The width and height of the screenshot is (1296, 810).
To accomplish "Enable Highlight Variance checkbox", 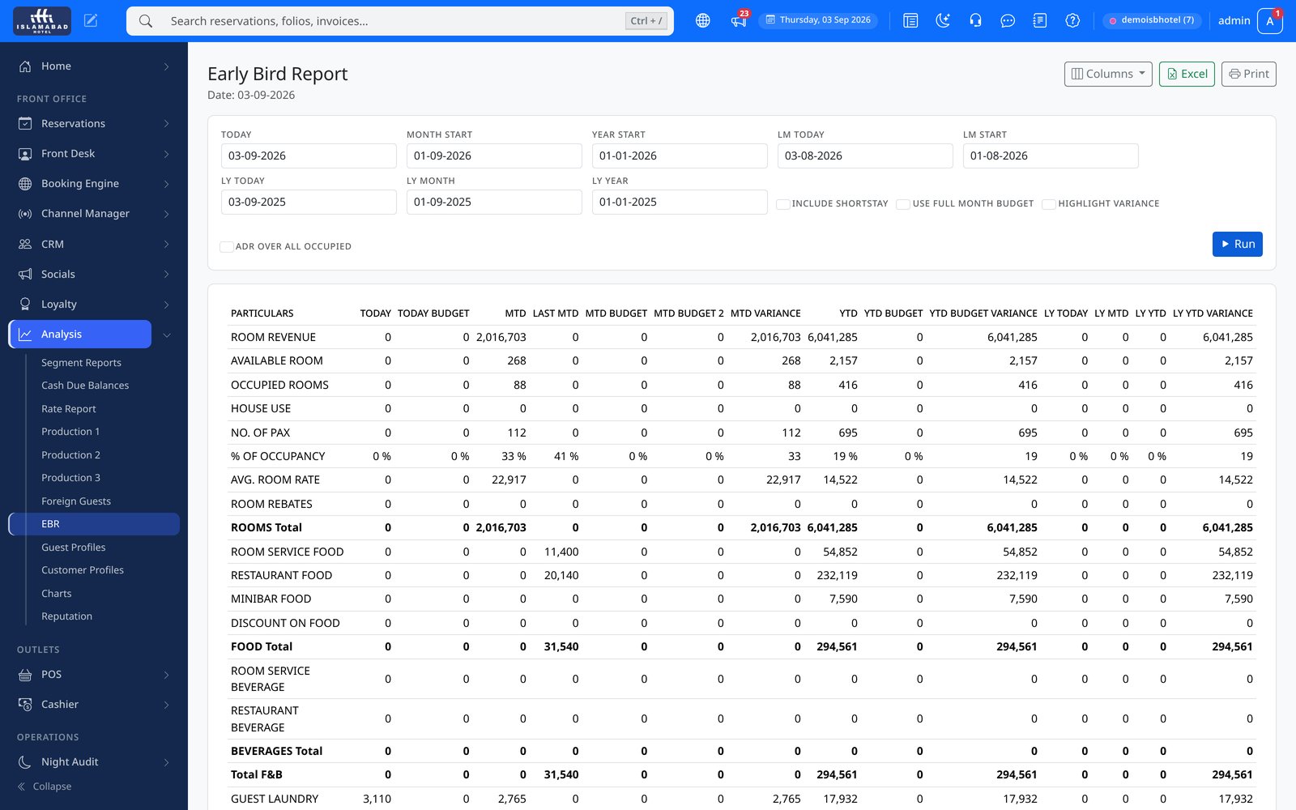I will [x=1049, y=204].
